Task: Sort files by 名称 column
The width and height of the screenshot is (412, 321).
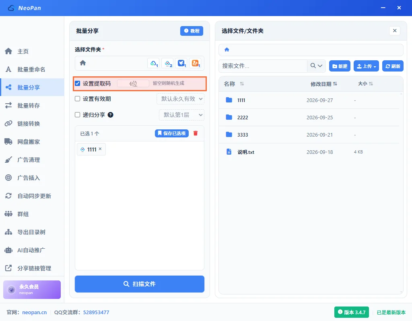Action: coord(234,84)
